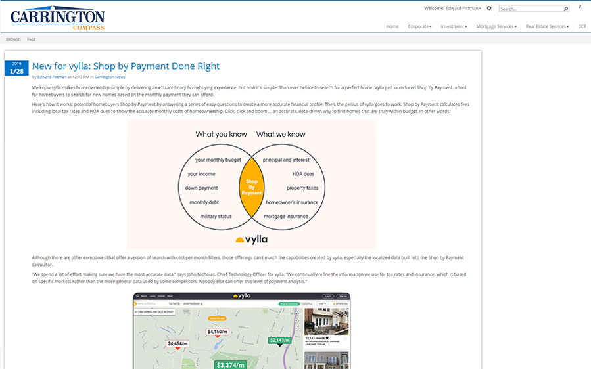Click the $4,454/m price marker
The width and height of the screenshot is (591, 369).
177,344
